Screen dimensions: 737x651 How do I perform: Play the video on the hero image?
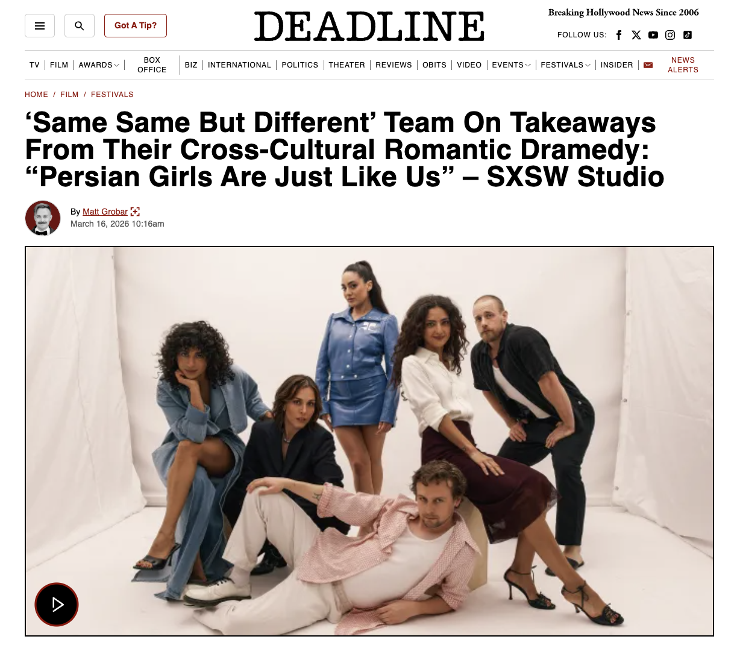57,605
